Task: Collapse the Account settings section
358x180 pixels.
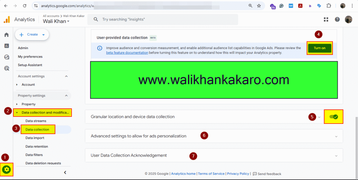Action: point(66,76)
